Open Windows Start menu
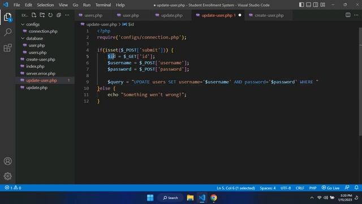Image resolution: width=362 pixels, height=204 pixels. click(x=150, y=198)
